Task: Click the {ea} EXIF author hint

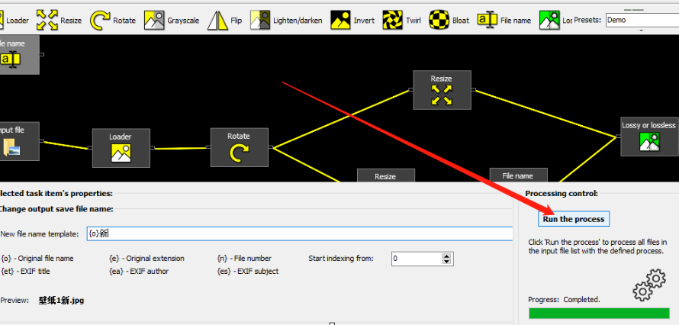Action: click(x=139, y=272)
